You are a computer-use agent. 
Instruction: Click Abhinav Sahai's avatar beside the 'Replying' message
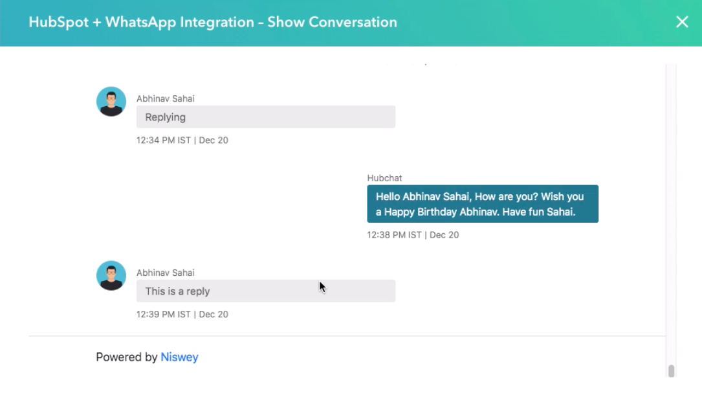(111, 102)
